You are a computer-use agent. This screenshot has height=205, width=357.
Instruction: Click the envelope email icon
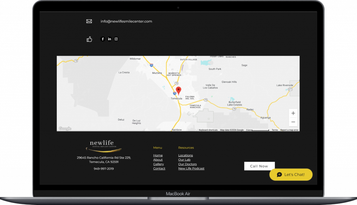click(89, 21)
